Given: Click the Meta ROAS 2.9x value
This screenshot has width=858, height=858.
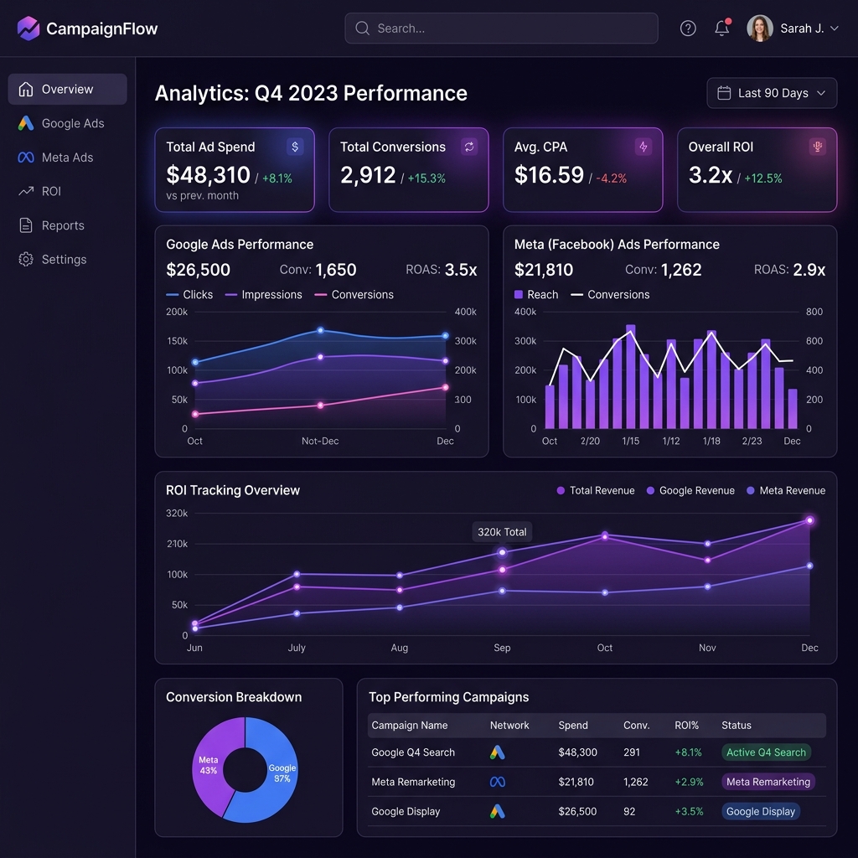Looking at the screenshot, I should tap(809, 270).
